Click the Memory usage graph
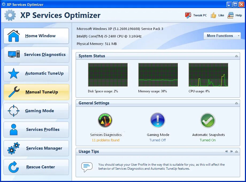The image size is (246, 182). click(158, 75)
